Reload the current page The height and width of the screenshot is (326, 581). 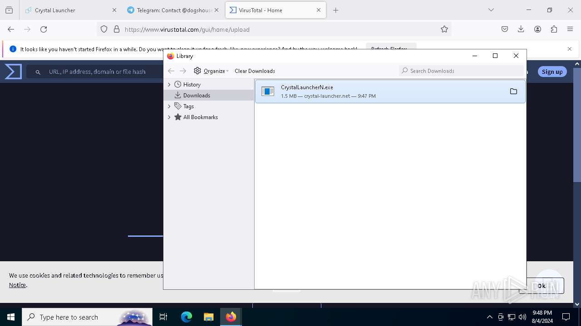click(x=44, y=29)
